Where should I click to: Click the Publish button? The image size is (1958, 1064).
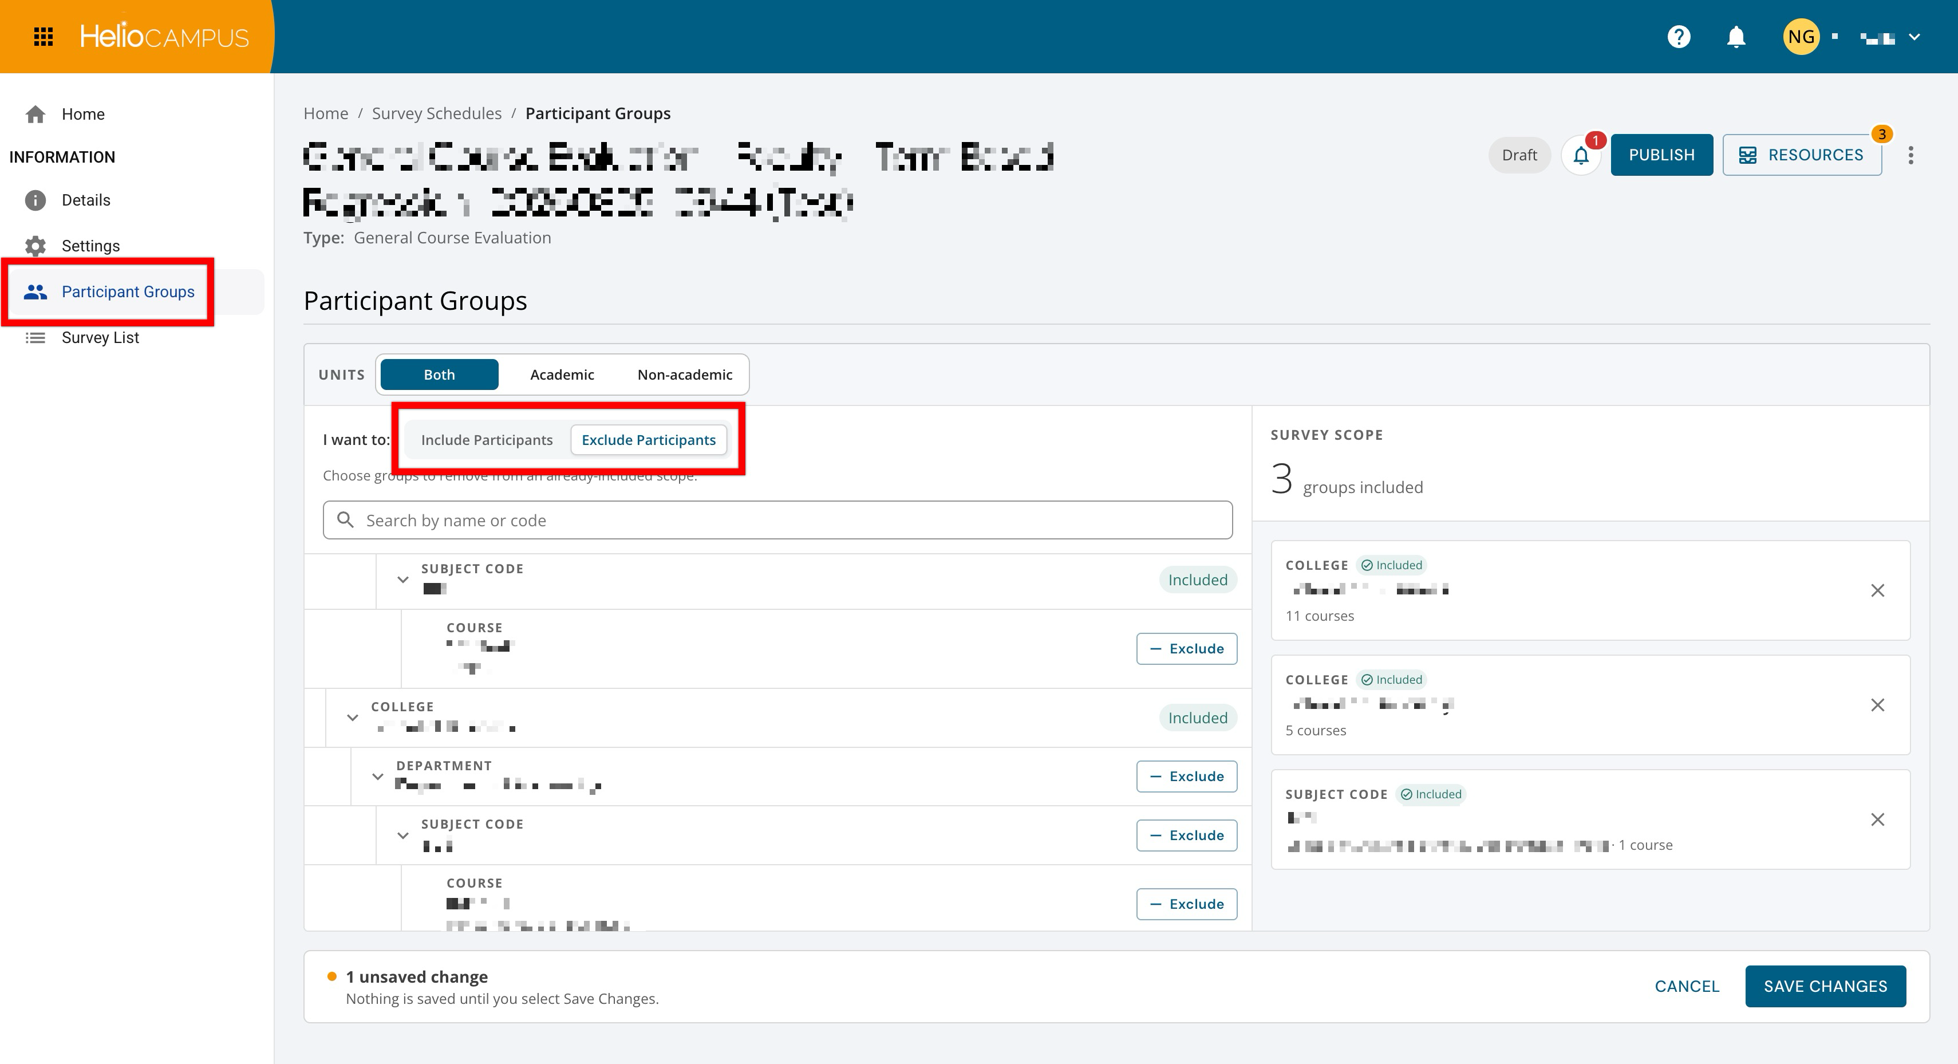(x=1661, y=155)
